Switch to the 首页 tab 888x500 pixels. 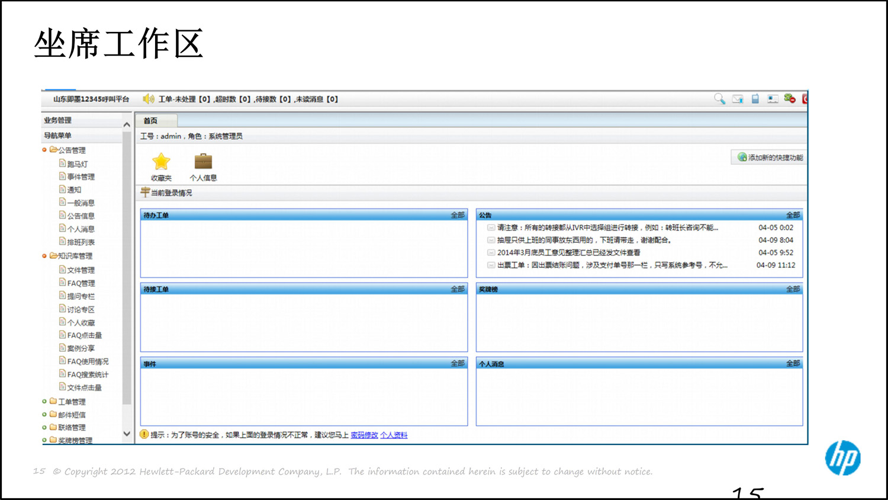[x=150, y=120]
